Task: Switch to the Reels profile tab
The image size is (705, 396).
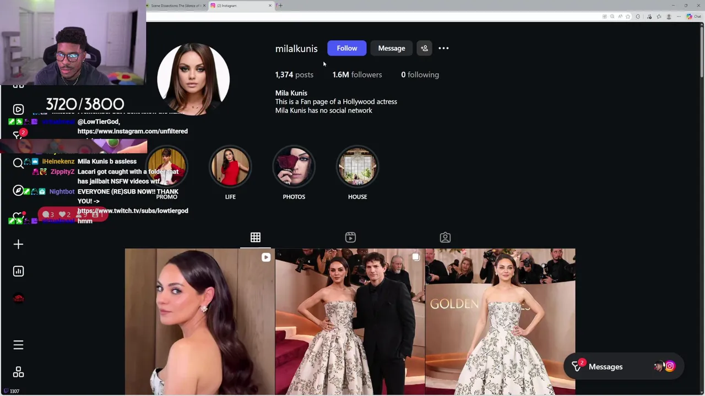Action: coord(350,237)
